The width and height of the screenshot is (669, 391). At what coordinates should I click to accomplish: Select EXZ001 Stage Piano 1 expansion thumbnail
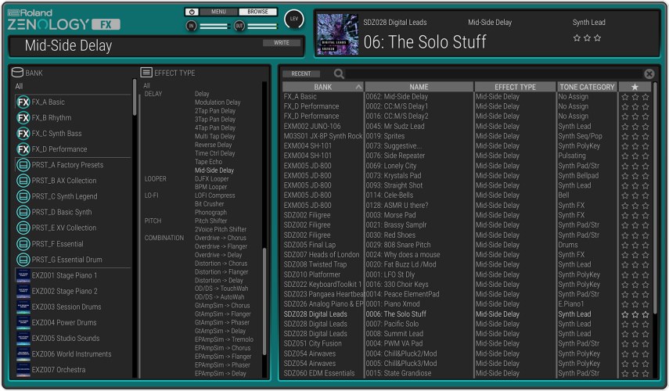(23, 275)
